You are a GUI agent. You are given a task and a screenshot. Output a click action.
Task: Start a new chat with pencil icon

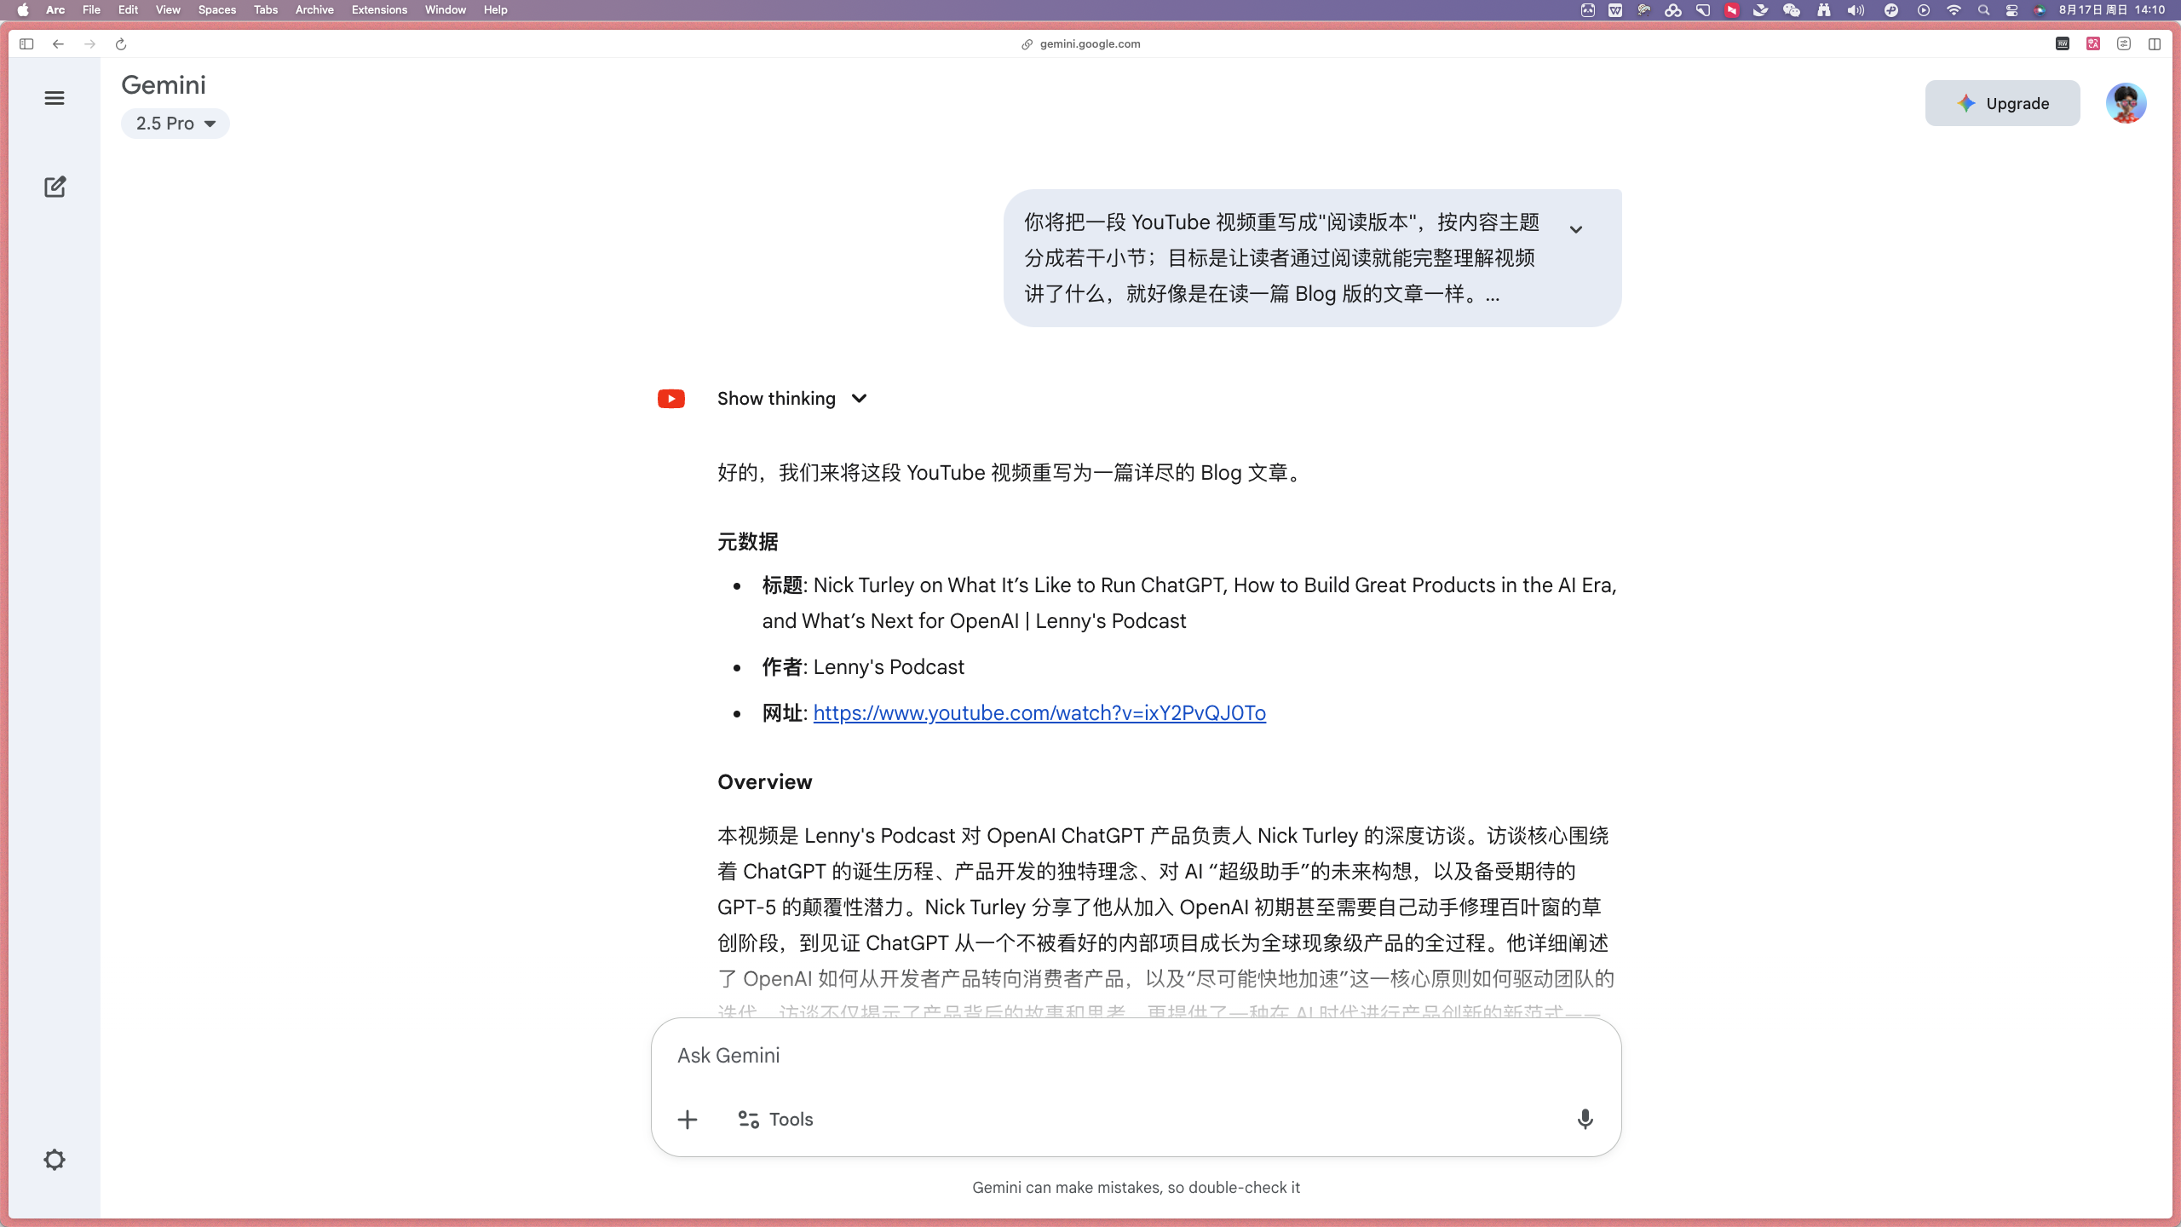(x=55, y=187)
